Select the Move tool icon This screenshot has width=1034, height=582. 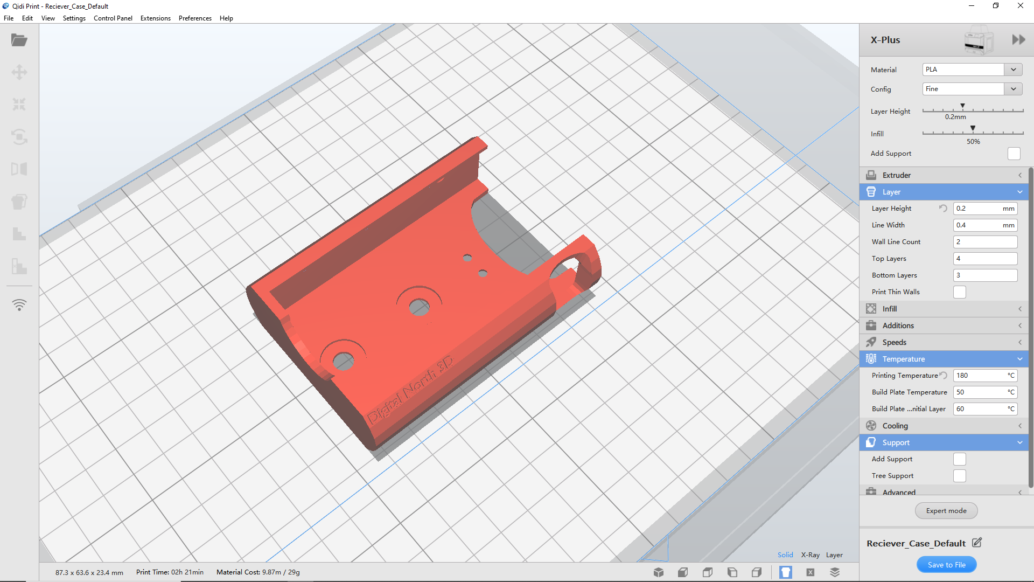pyautogui.click(x=19, y=72)
